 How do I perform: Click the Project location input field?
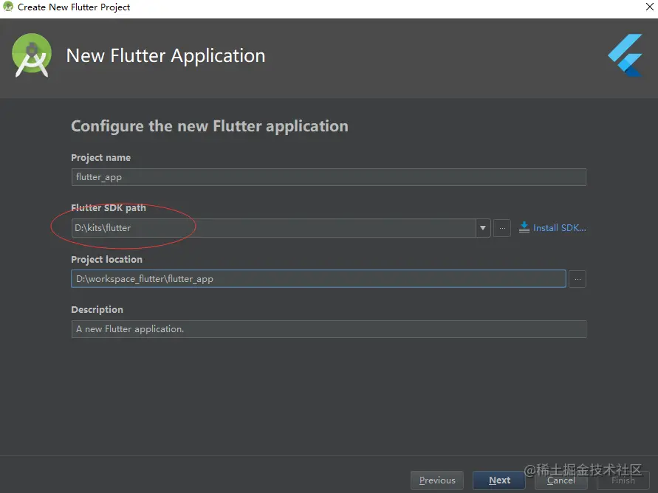point(318,279)
